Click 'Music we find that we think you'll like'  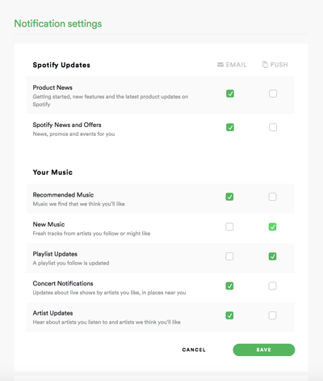point(78,204)
